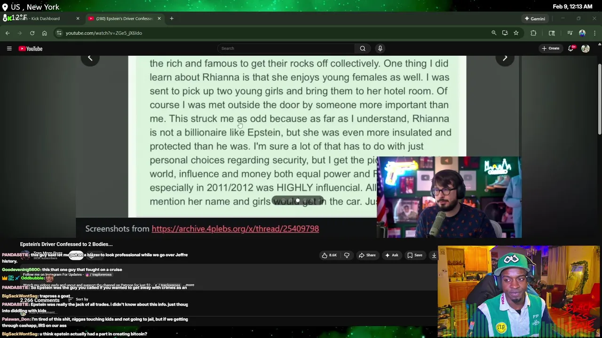Screen dimensions: 602x338
Task: Download the video using the download icon
Action: 434,255
